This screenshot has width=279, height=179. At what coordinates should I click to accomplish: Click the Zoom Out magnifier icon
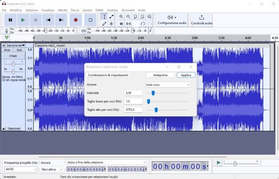pyautogui.click(x=128, y=17)
